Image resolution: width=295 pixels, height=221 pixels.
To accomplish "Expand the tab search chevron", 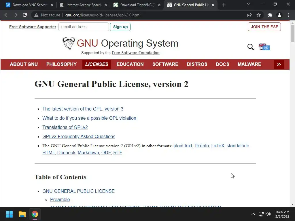I will pos(249,4).
